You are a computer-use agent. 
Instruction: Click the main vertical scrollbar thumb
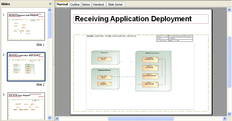(229, 62)
